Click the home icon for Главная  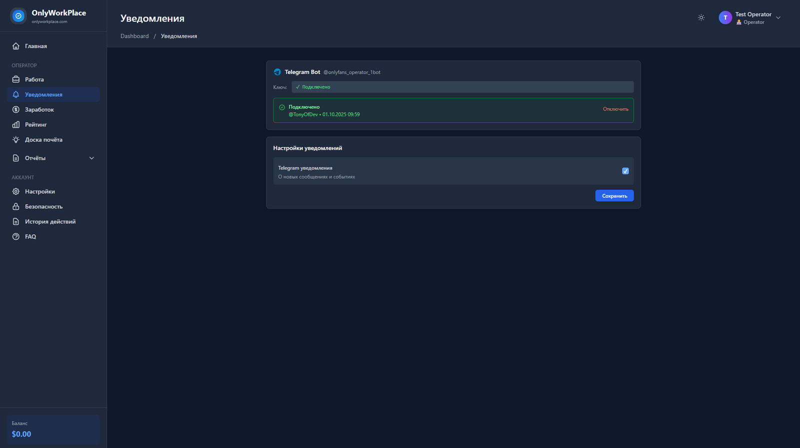(x=16, y=46)
